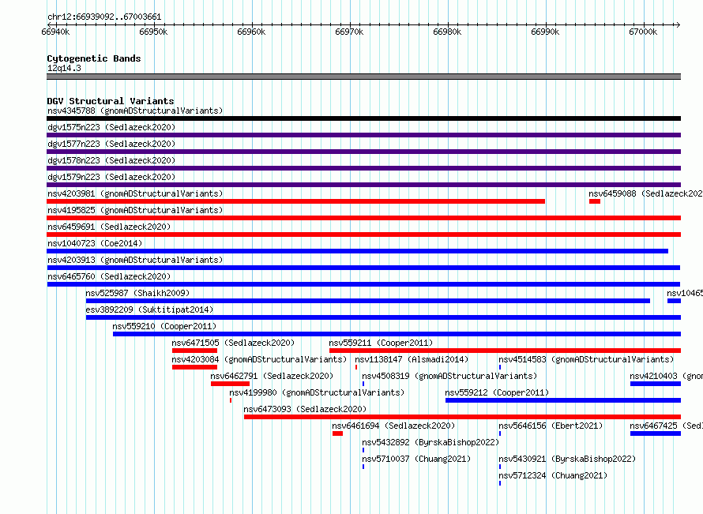
Task: Select the short red nsv6459088 variant bar
Action: click(x=595, y=201)
